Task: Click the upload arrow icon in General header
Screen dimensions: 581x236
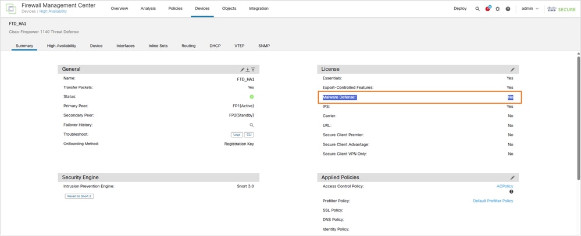Action: [253, 70]
